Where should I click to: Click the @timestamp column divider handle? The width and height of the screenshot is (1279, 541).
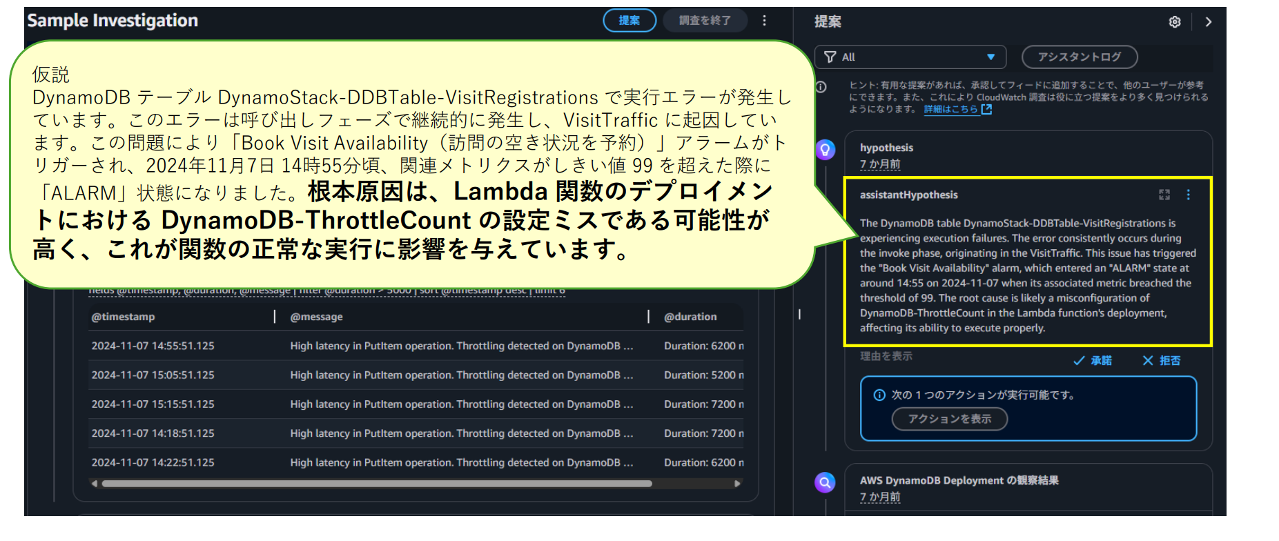[275, 317]
